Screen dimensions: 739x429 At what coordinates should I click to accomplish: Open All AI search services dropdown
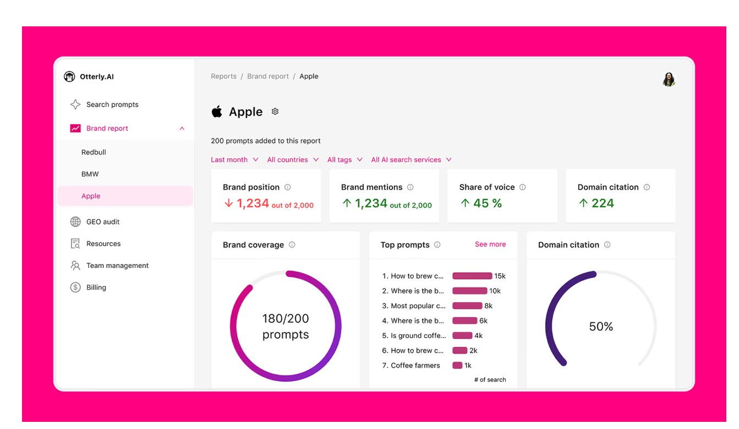412,160
